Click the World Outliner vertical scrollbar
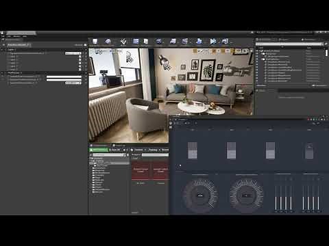This screenshot has height=246, width=329. 327,53
